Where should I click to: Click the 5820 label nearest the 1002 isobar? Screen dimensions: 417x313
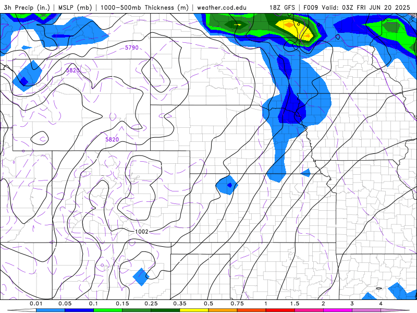coord(112,139)
